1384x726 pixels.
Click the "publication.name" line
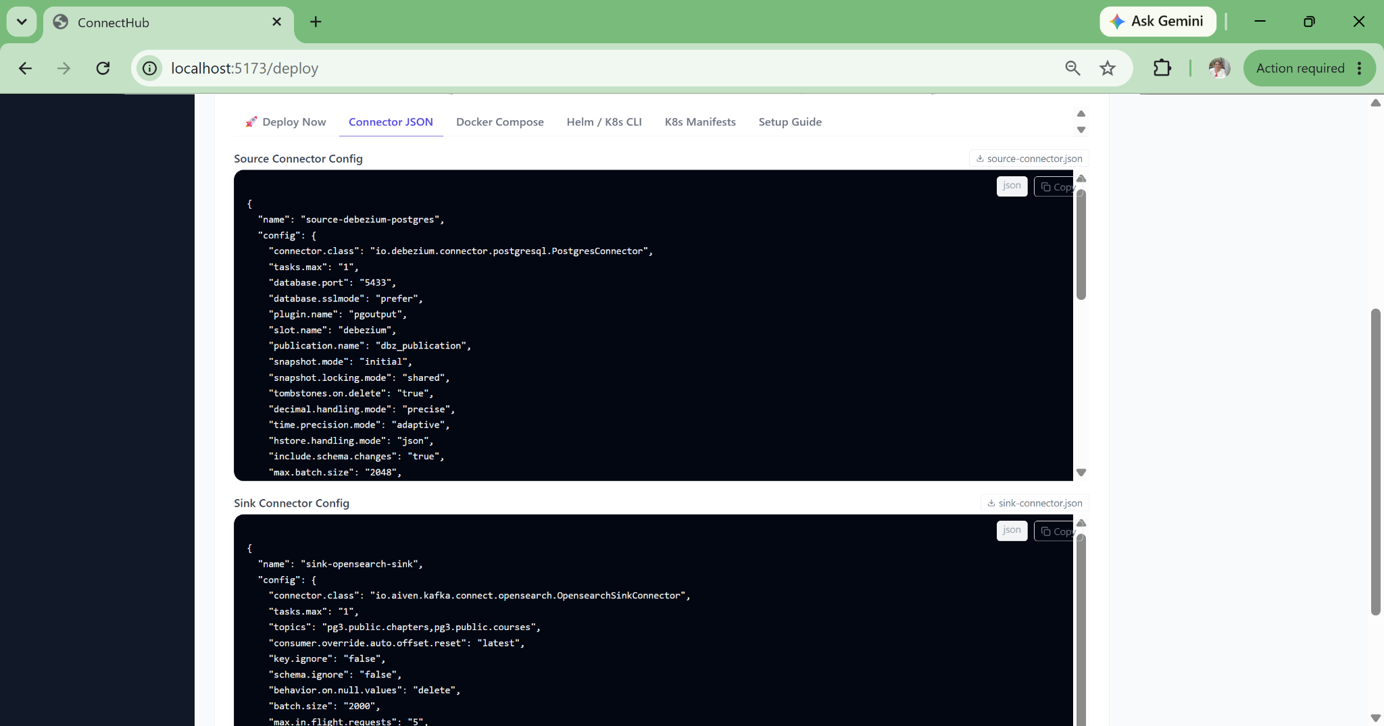370,346
